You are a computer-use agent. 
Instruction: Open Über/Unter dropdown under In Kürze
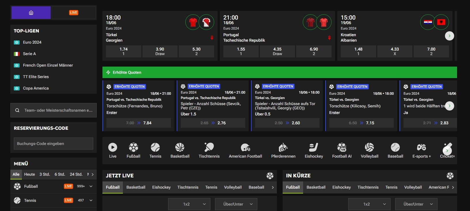click(416, 204)
